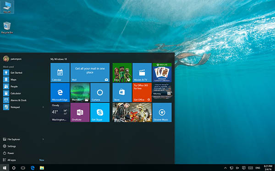Viewport: 275px width, 171px height.
Task: Open Action Center notifications icon
Action: [244, 168]
